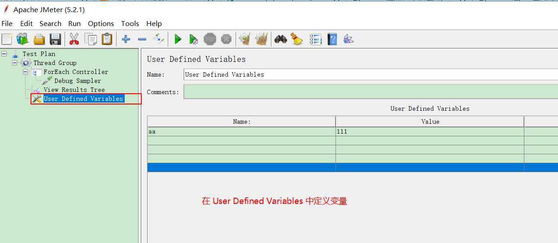
Task: Reset search with broom icon
Action: tap(296, 39)
